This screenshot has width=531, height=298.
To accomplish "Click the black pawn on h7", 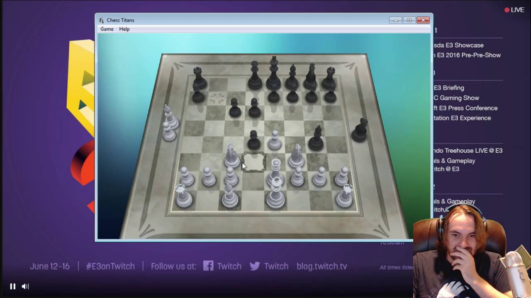I will click(330, 95).
